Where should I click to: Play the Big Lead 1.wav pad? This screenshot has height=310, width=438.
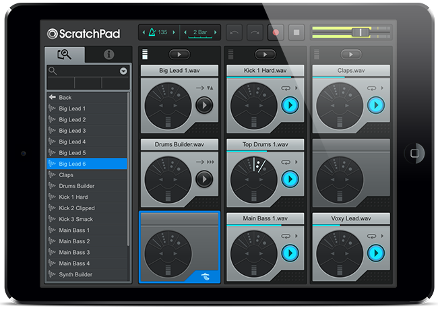coord(204,105)
